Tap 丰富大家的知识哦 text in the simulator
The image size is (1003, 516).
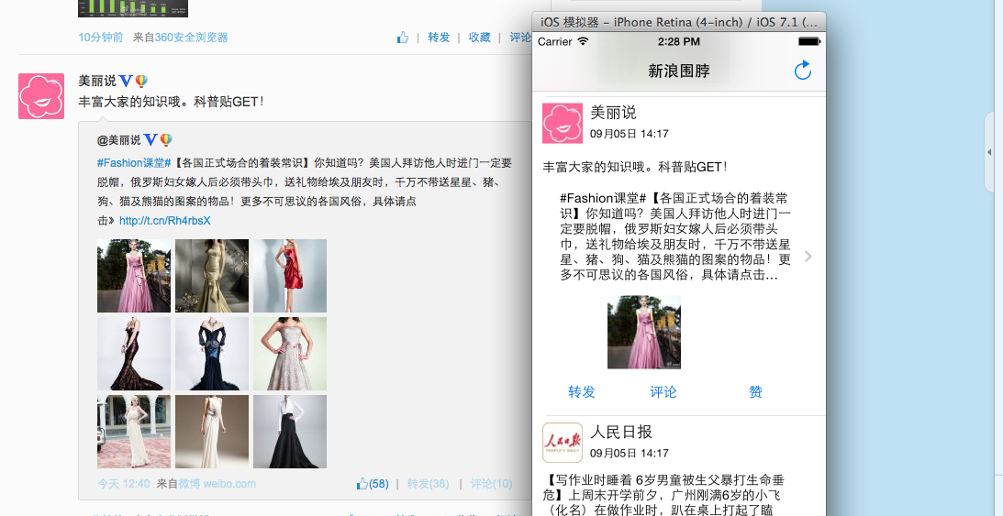click(x=635, y=168)
